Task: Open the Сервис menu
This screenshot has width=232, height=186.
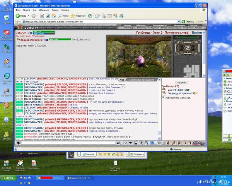Action: (55, 10)
